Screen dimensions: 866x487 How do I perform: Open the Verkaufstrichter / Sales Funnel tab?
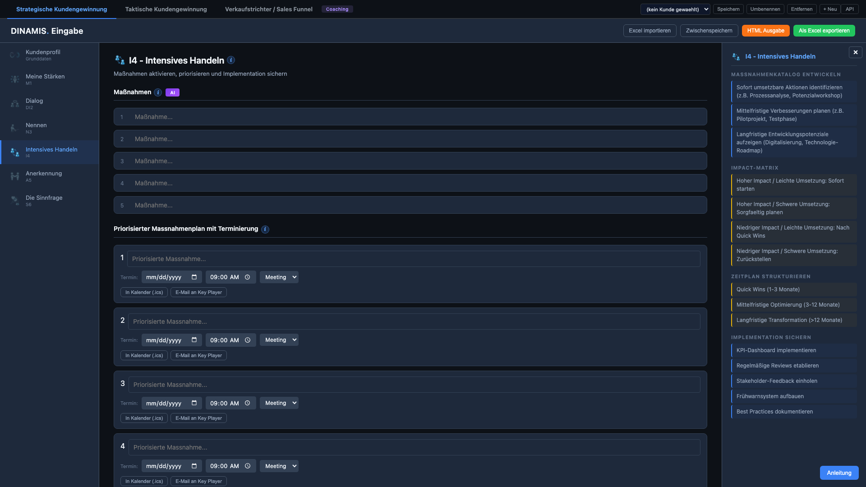click(268, 9)
